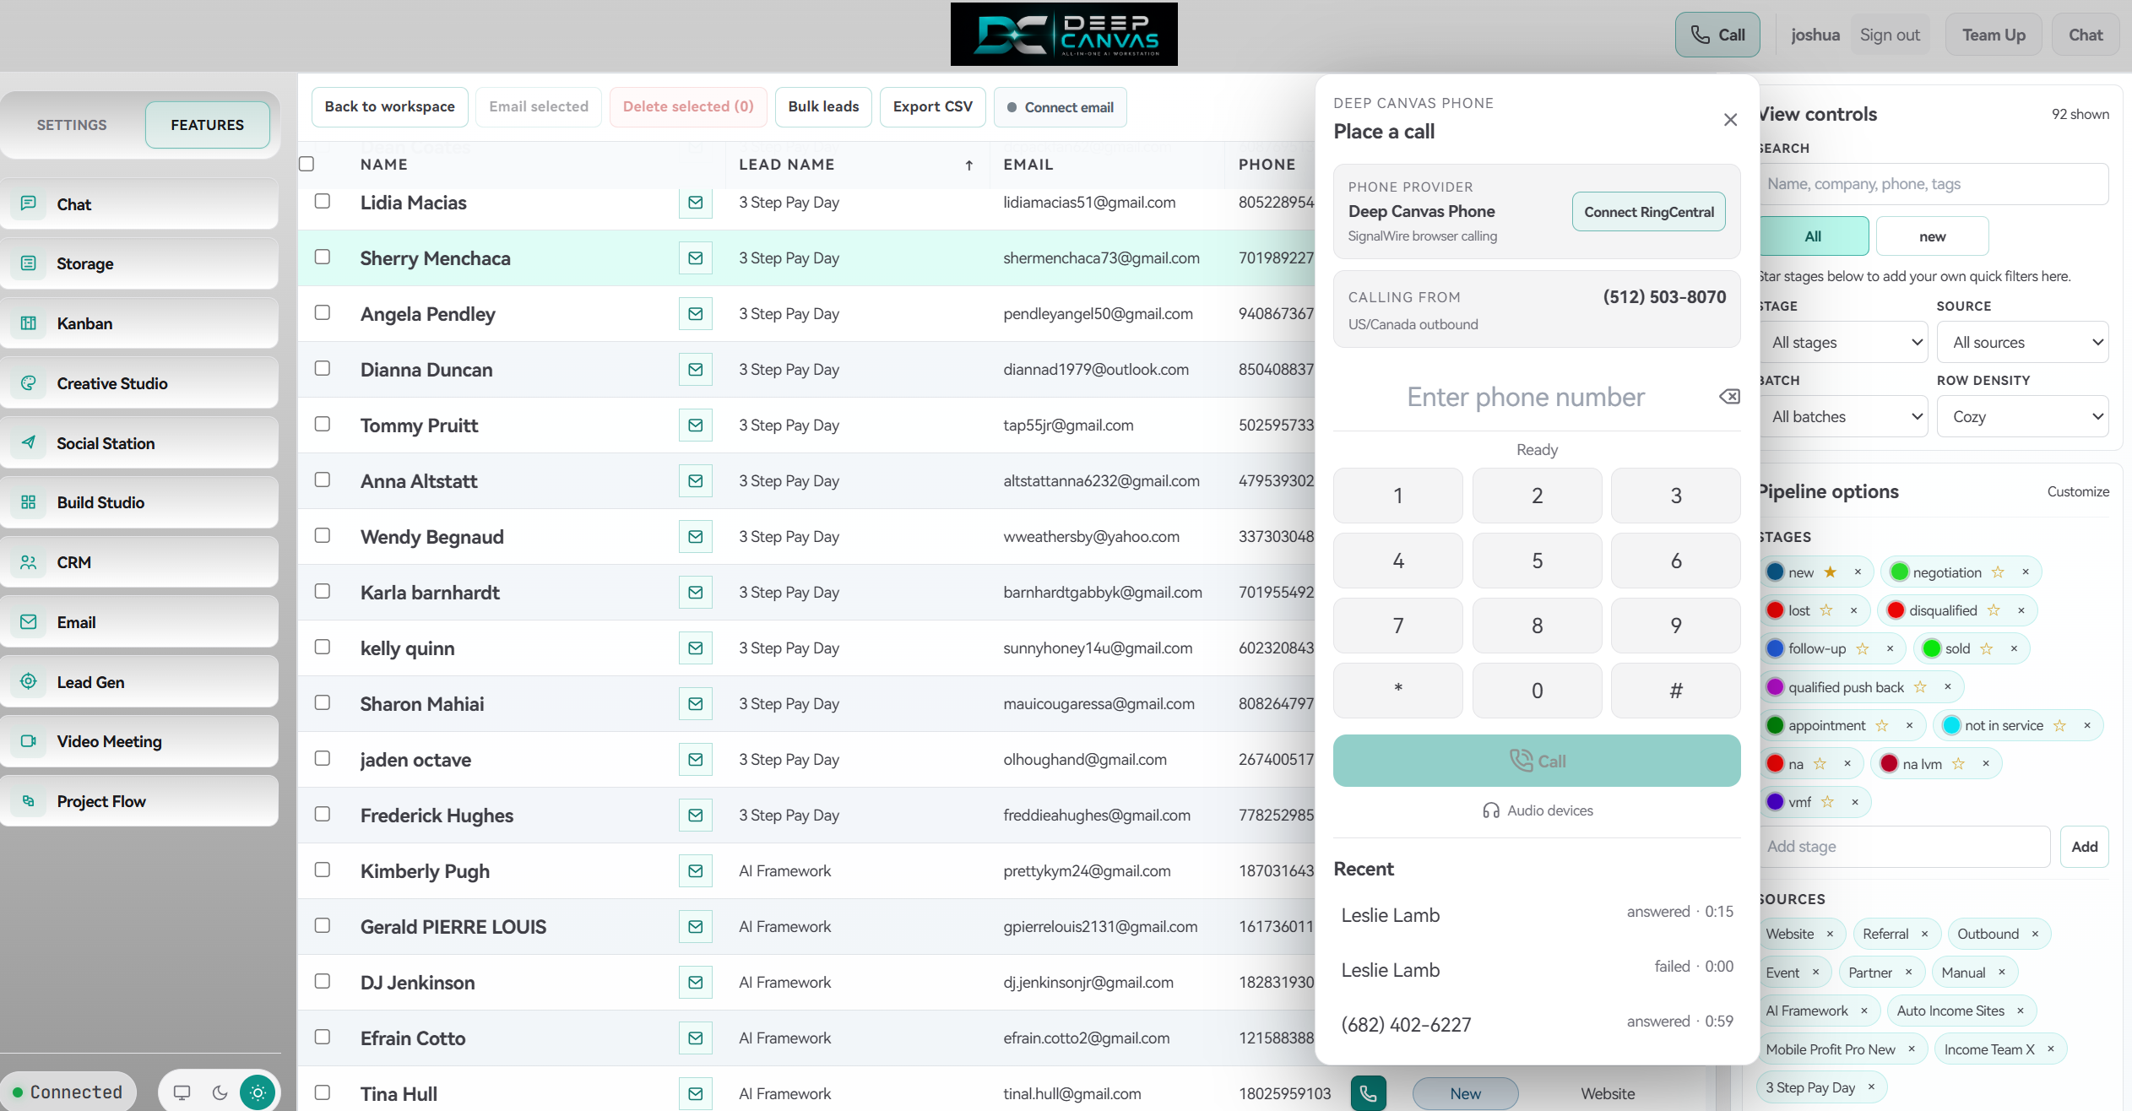Click green phone icon in Tina Hull row

[1368, 1093]
